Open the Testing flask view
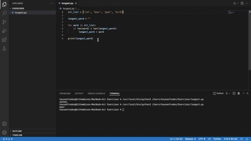 click(x=4, y=49)
